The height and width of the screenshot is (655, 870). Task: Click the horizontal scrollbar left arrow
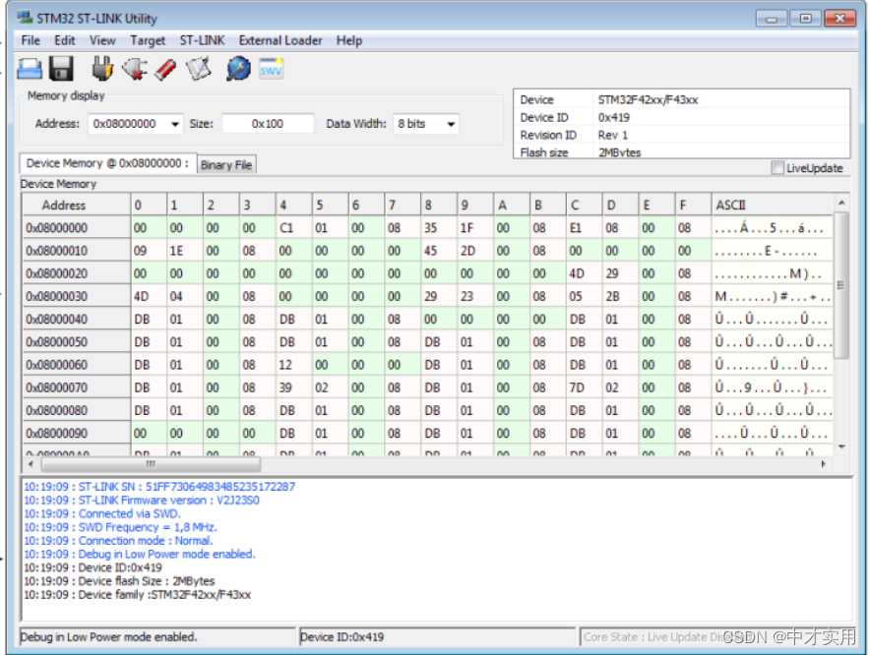pos(31,463)
